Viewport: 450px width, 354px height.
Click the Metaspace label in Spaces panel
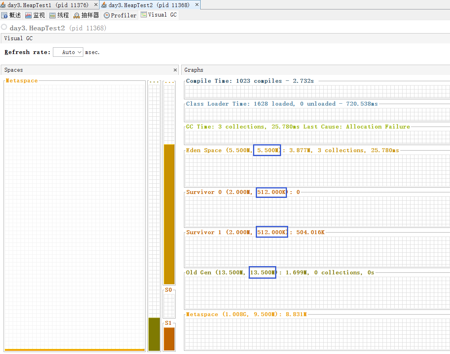pos(22,81)
